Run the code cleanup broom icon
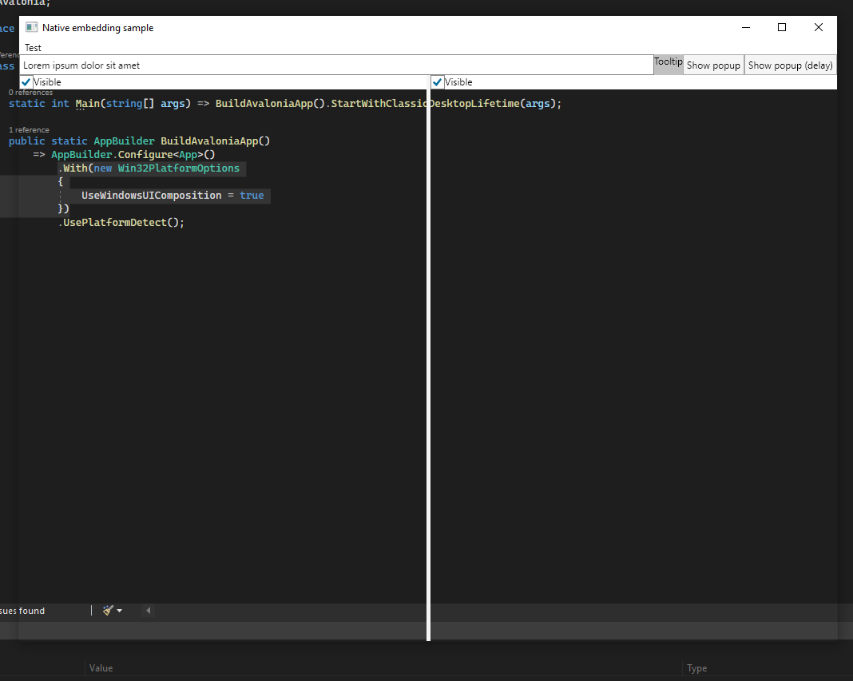This screenshot has height=681, width=853. click(x=107, y=610)
